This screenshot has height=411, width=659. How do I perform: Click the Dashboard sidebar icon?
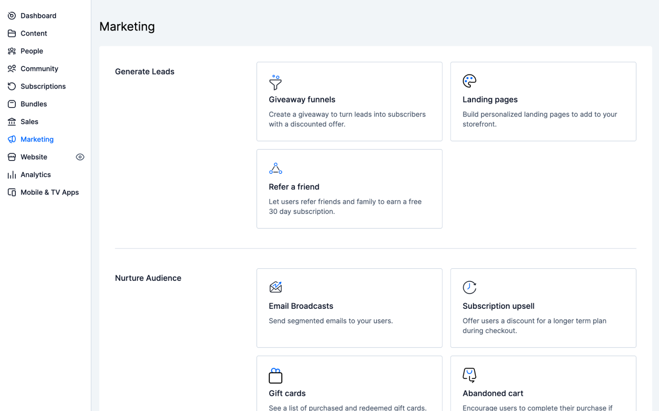(12, 16)
